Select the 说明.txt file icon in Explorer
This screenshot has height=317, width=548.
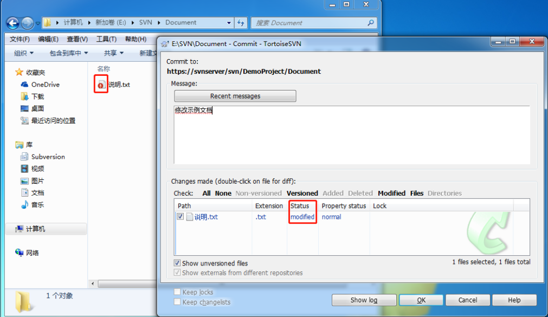101,84
